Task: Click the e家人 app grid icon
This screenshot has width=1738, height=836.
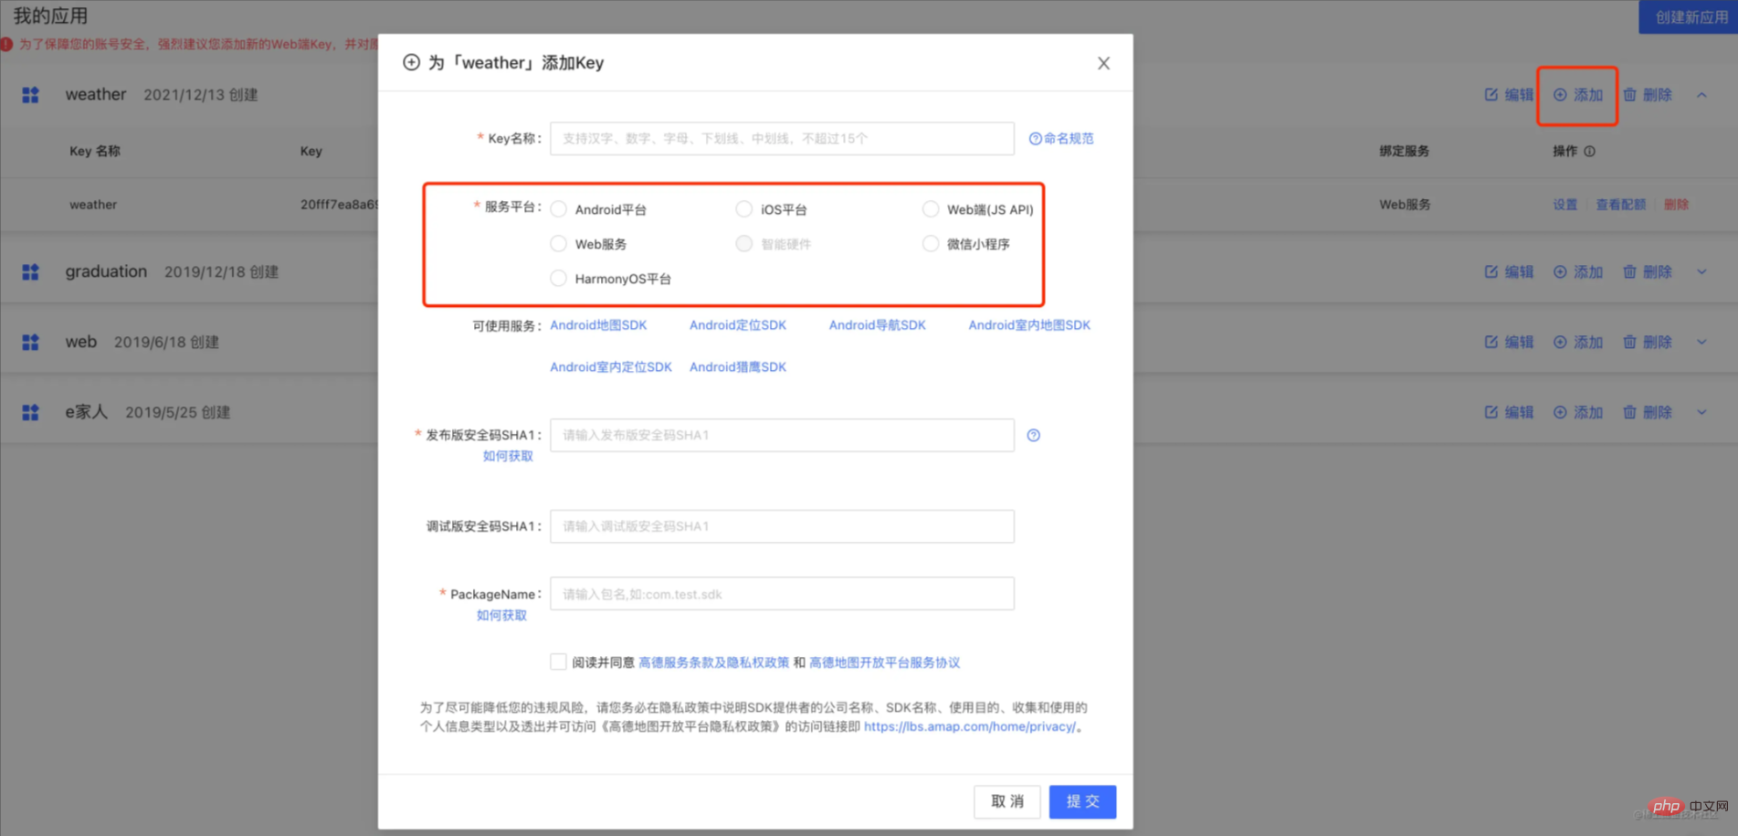Action: coord(30,412)
